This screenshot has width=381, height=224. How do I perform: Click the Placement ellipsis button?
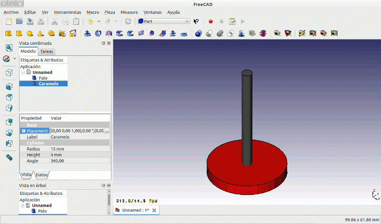coord(107,131)
